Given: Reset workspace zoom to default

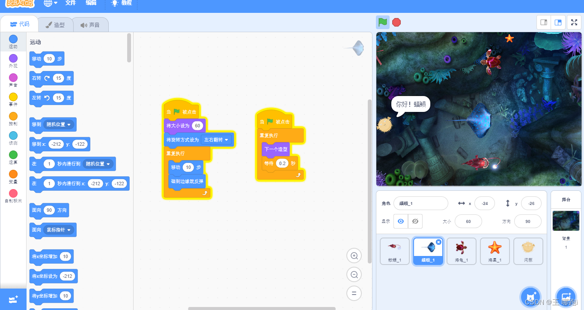Looking at the screenshot, I should click(x=354, y=294).
